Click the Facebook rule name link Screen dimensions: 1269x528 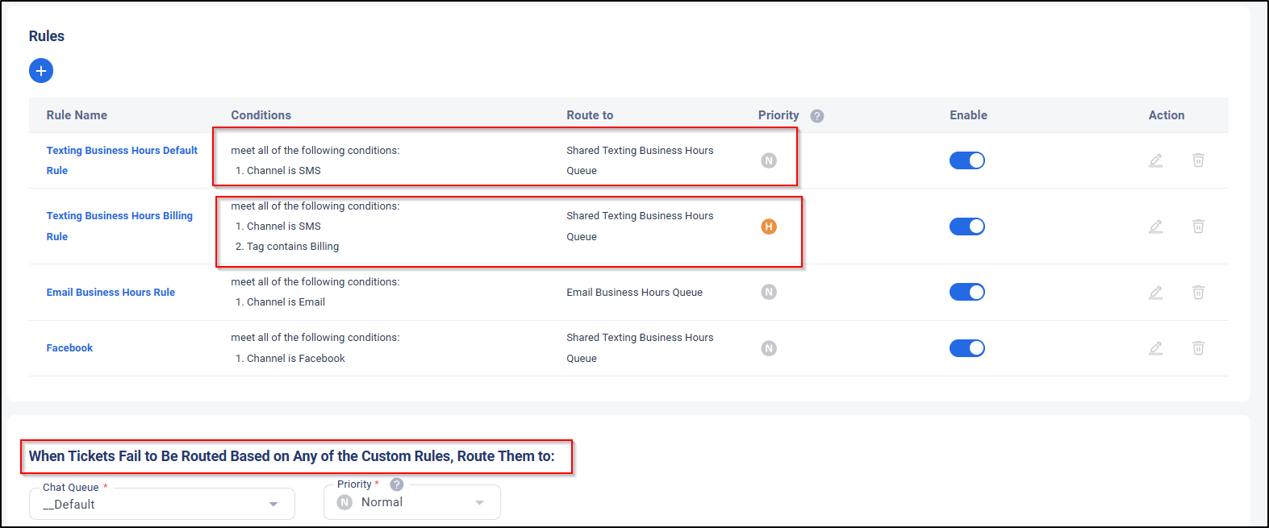point(69,348)
